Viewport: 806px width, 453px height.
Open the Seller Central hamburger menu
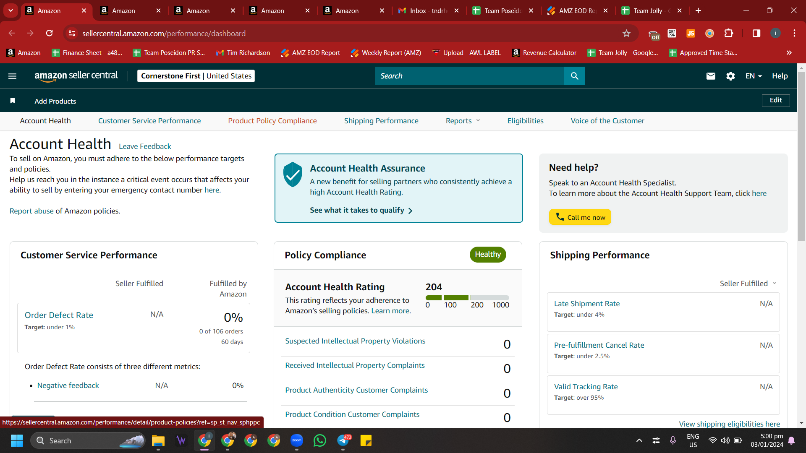(x=12, y=76)
